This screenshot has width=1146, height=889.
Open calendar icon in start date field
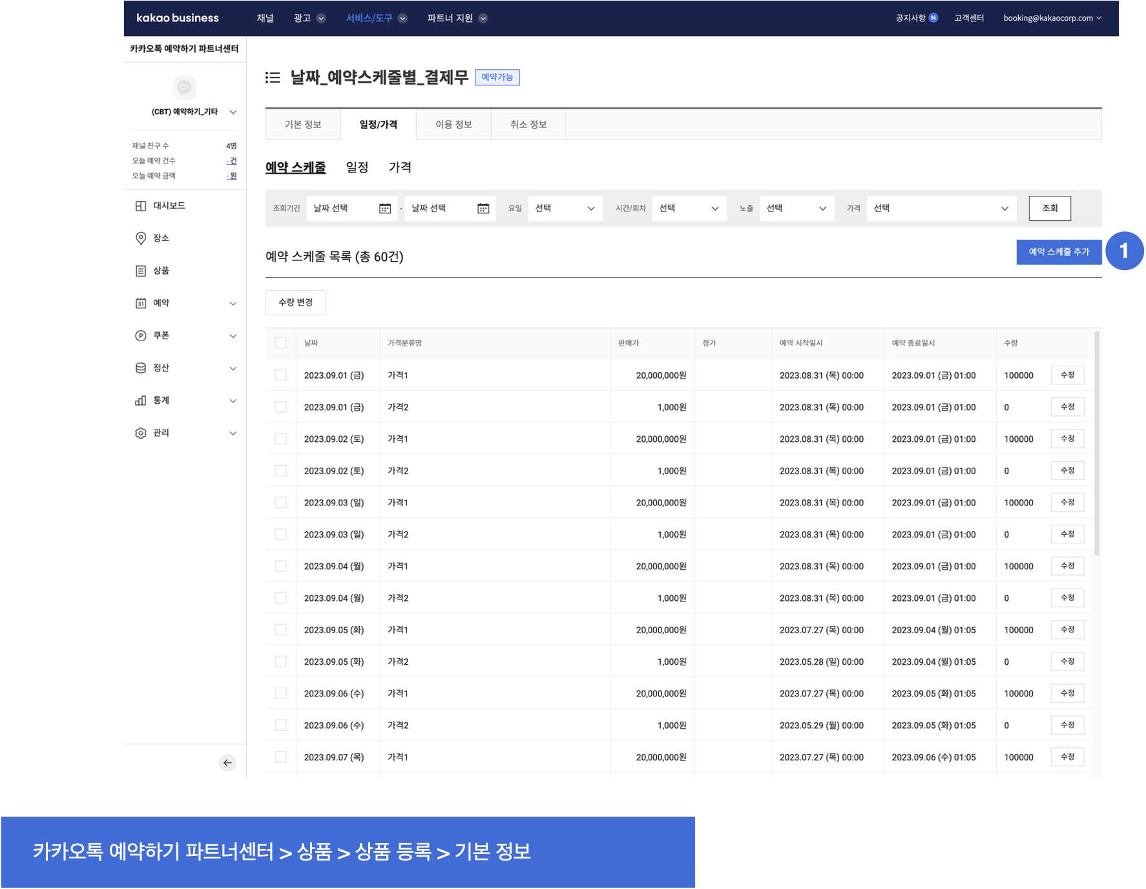385,209
